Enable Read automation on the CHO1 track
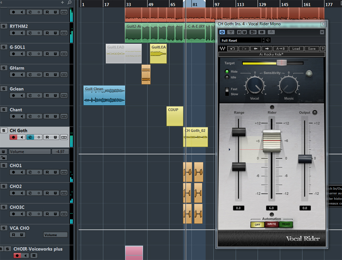Viewport: 342px width, 260px height. (x=47, y=172)
